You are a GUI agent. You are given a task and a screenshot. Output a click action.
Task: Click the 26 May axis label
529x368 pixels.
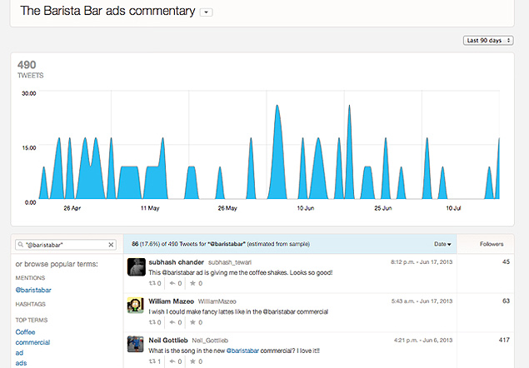pos(227,208)
